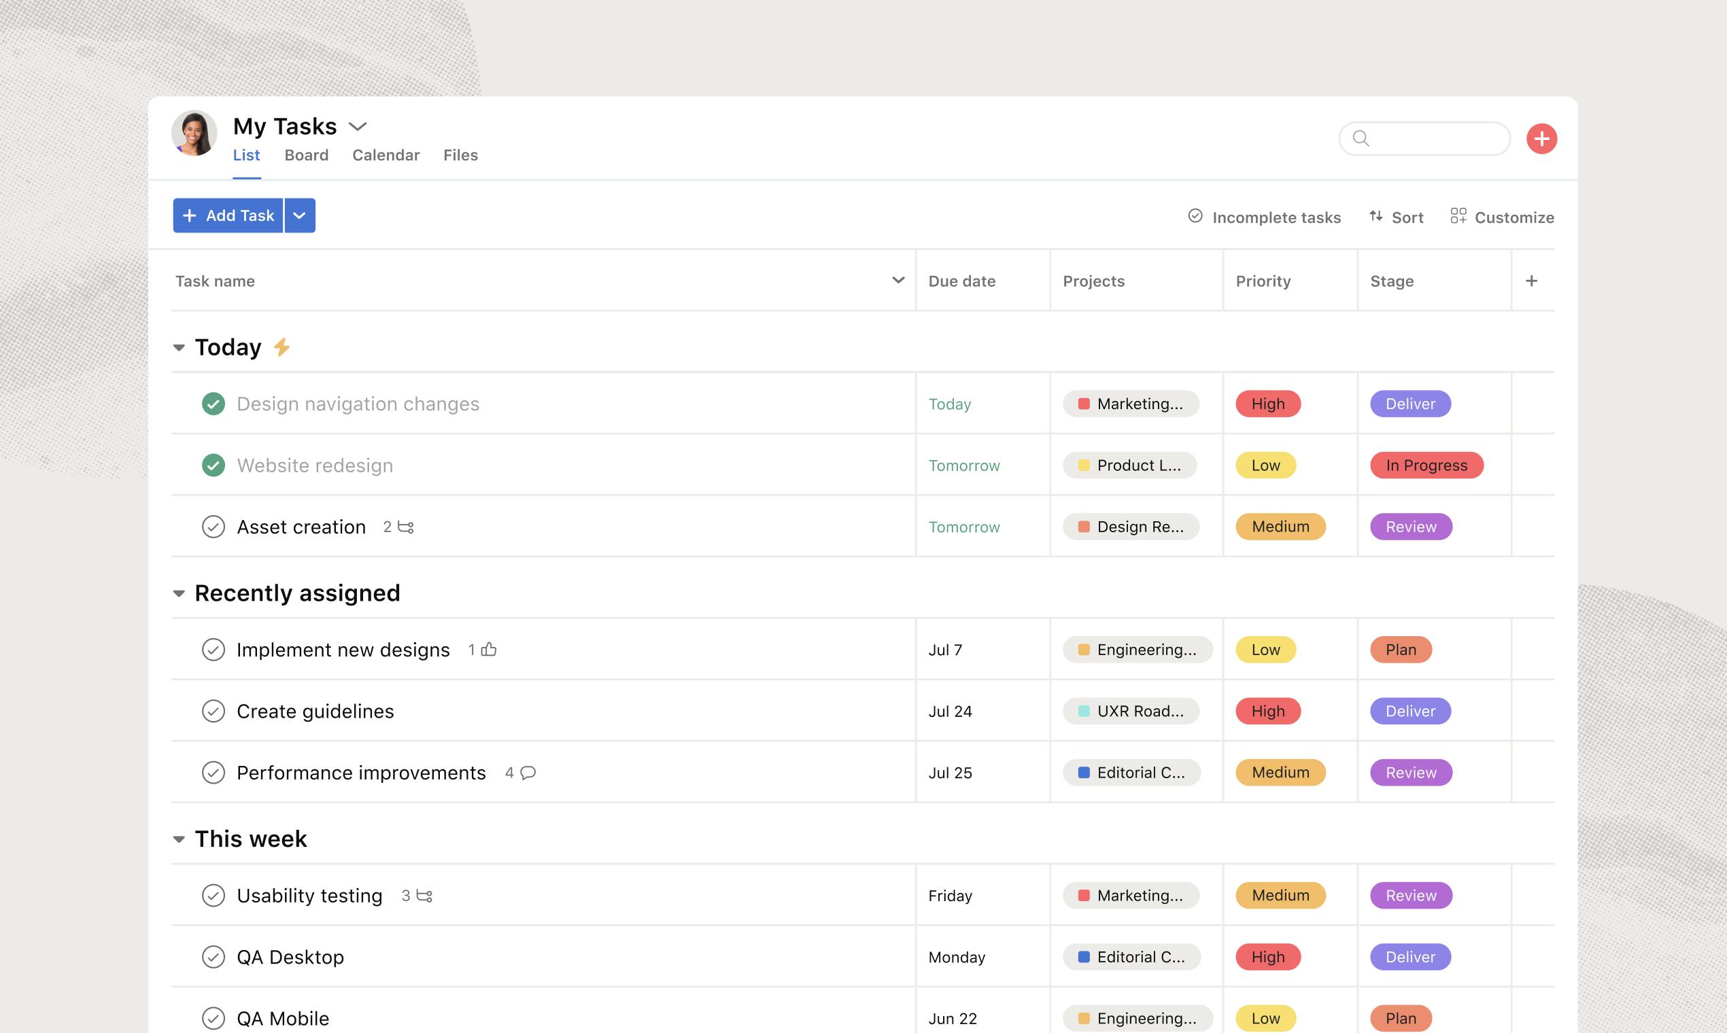Open the Create guidelines task name
Screen dimensions: 1727x1033
315,712
